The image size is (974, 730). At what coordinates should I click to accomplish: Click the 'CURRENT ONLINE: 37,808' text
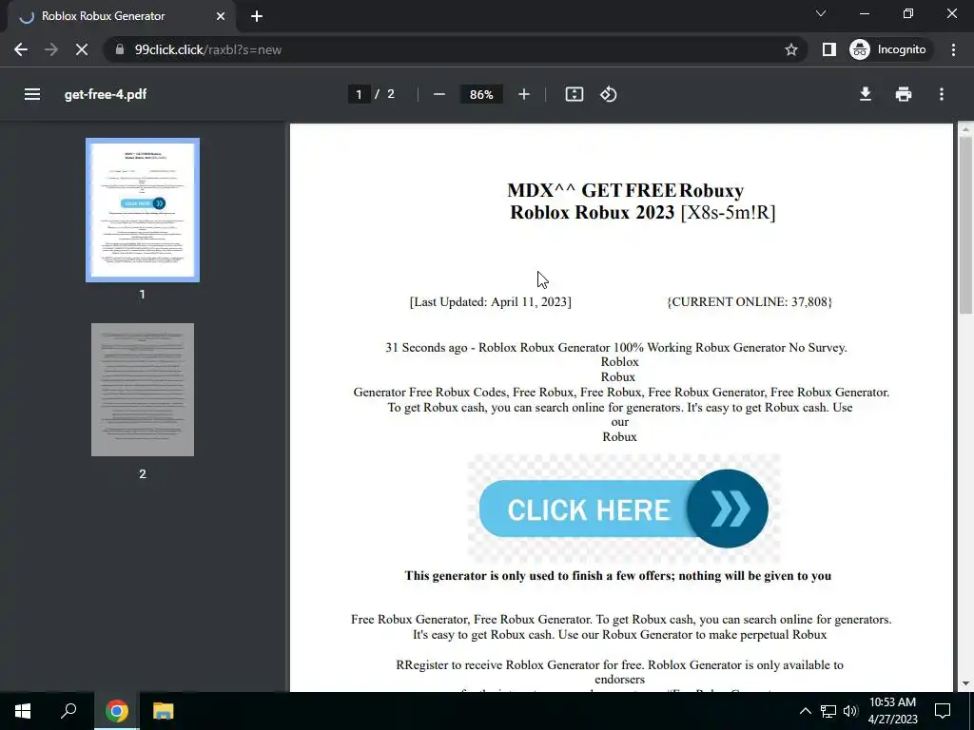pos(750,301)
